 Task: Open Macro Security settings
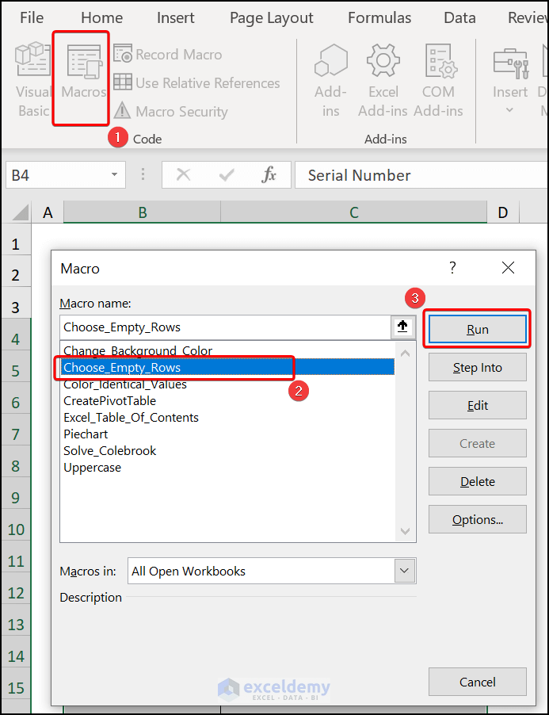[170, 111]
